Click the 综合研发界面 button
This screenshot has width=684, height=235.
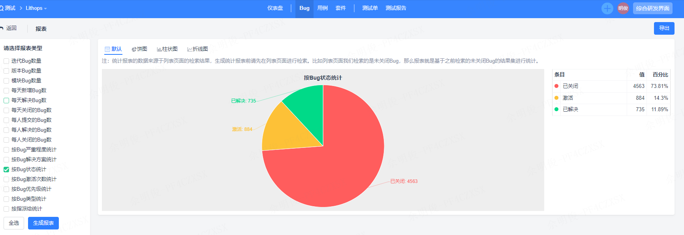coord(653,8)
